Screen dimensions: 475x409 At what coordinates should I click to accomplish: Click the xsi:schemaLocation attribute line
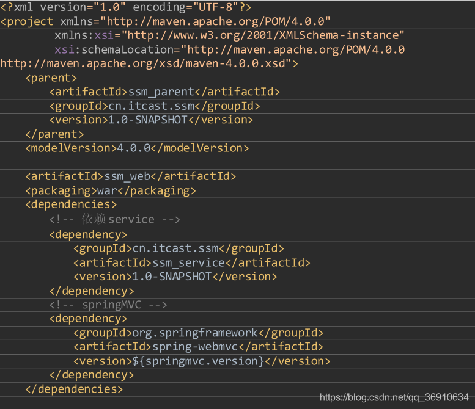[x=229, y=49]
